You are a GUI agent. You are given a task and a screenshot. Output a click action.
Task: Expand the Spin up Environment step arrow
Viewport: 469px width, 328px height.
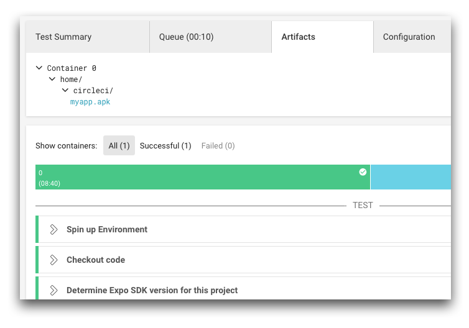click(53, 229)
